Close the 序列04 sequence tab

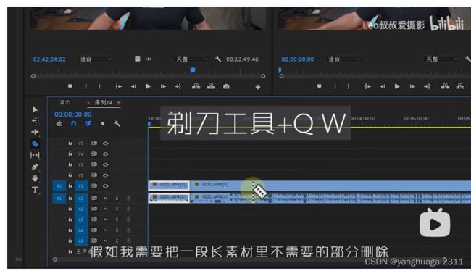pos(88,103)
